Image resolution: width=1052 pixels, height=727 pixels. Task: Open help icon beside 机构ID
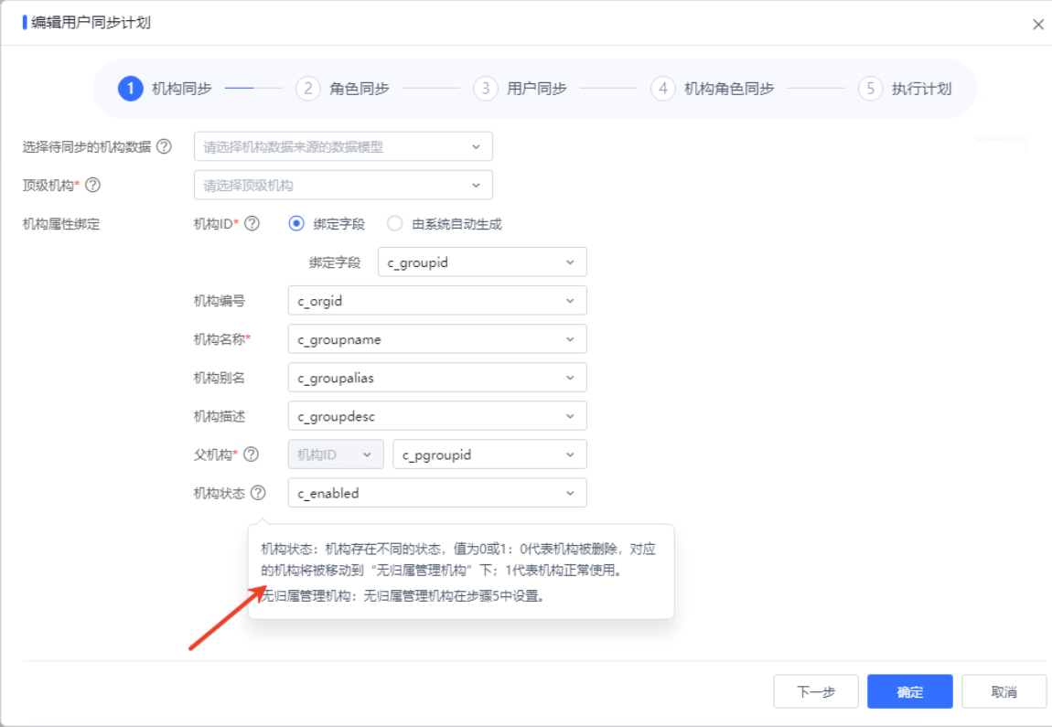252,223
